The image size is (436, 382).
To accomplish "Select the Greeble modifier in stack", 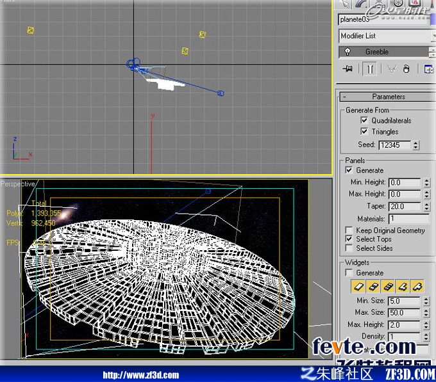I will pos(384,52).
